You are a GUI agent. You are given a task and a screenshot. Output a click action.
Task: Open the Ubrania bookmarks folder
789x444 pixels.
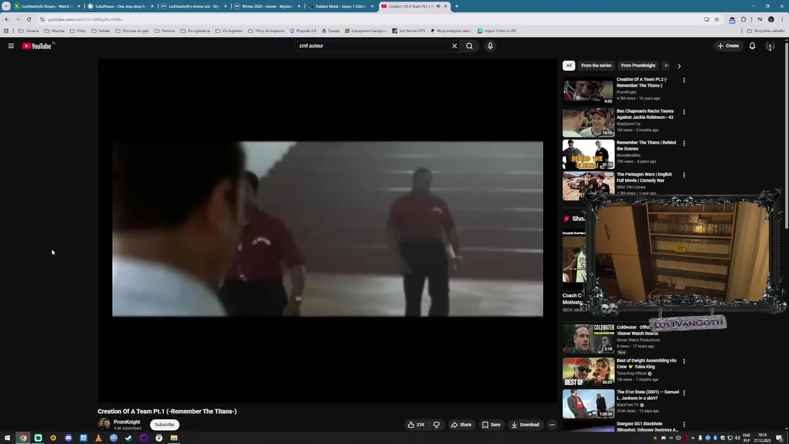coord(28,31)
